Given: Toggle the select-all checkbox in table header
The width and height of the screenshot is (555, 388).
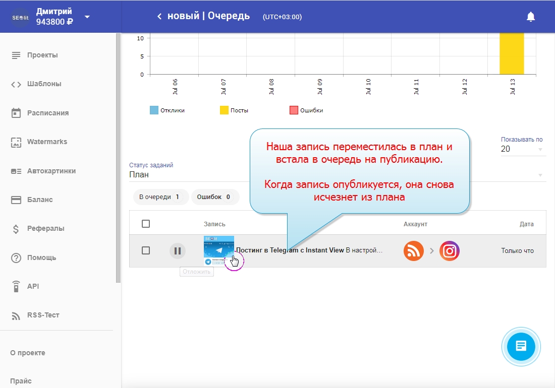Looking at the screenshot, I should pyautogui.click(x=146, y=224).
